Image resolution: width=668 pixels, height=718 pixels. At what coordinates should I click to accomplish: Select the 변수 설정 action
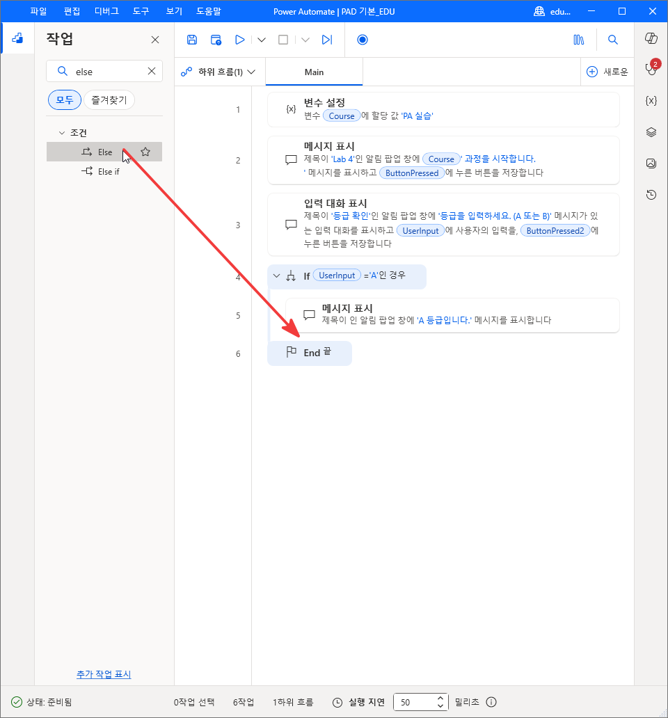[443, 109]
